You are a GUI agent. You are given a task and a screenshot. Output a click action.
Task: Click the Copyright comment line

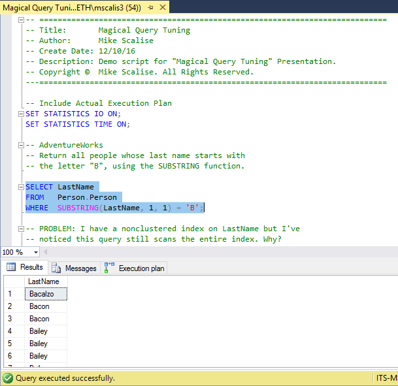click(x=140, y=72)
